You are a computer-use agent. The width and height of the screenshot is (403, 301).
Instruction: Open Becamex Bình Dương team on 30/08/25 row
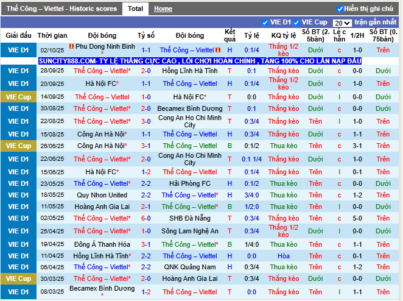(190, 108)
